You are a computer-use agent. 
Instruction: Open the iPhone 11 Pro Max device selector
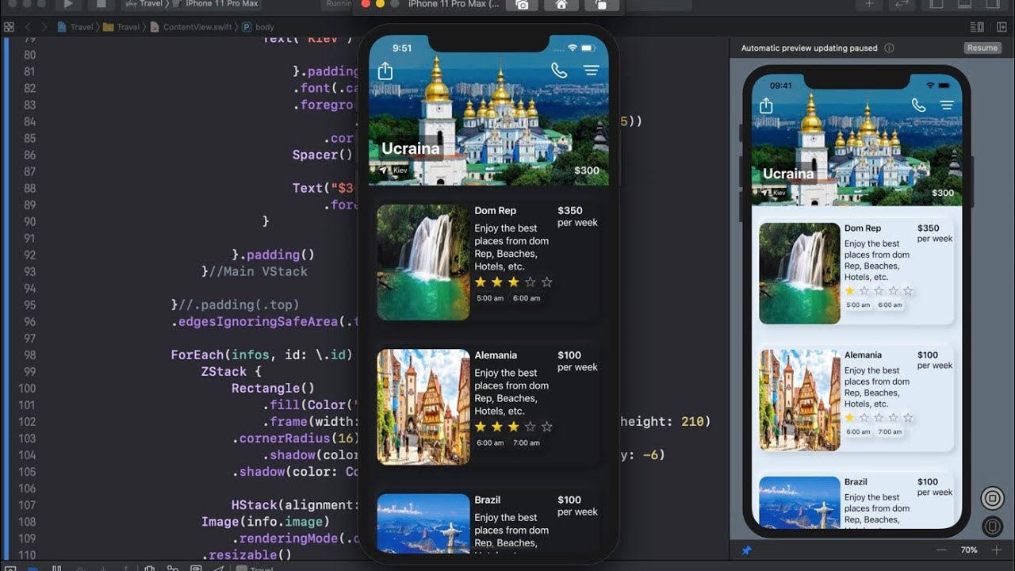click(216, 4)
